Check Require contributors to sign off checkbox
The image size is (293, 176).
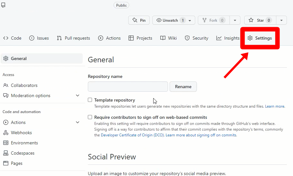(90, 117)
